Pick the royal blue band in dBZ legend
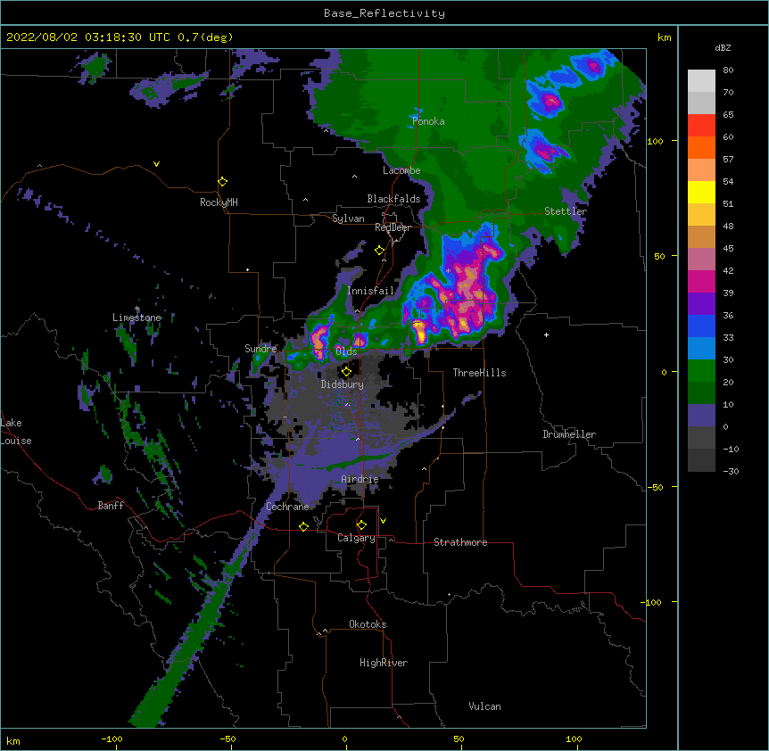Image resolution: width=769 pixels, height=751 pixels. pos(701,326)
